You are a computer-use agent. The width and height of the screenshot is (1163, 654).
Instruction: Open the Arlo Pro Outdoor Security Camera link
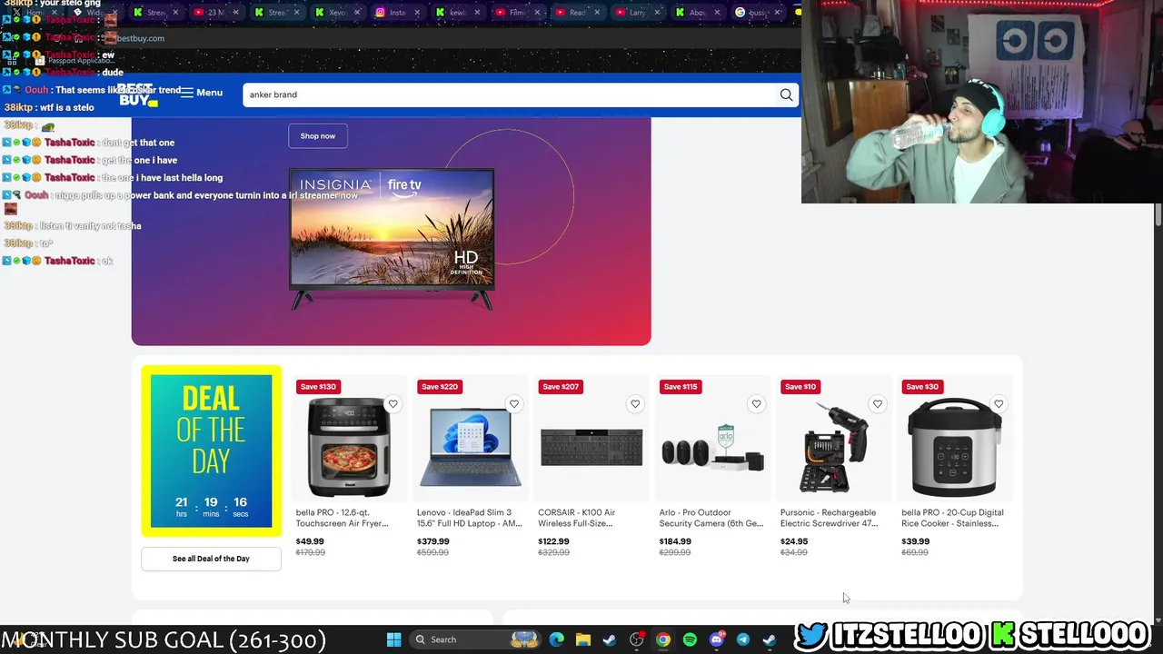tap(711, 518)
